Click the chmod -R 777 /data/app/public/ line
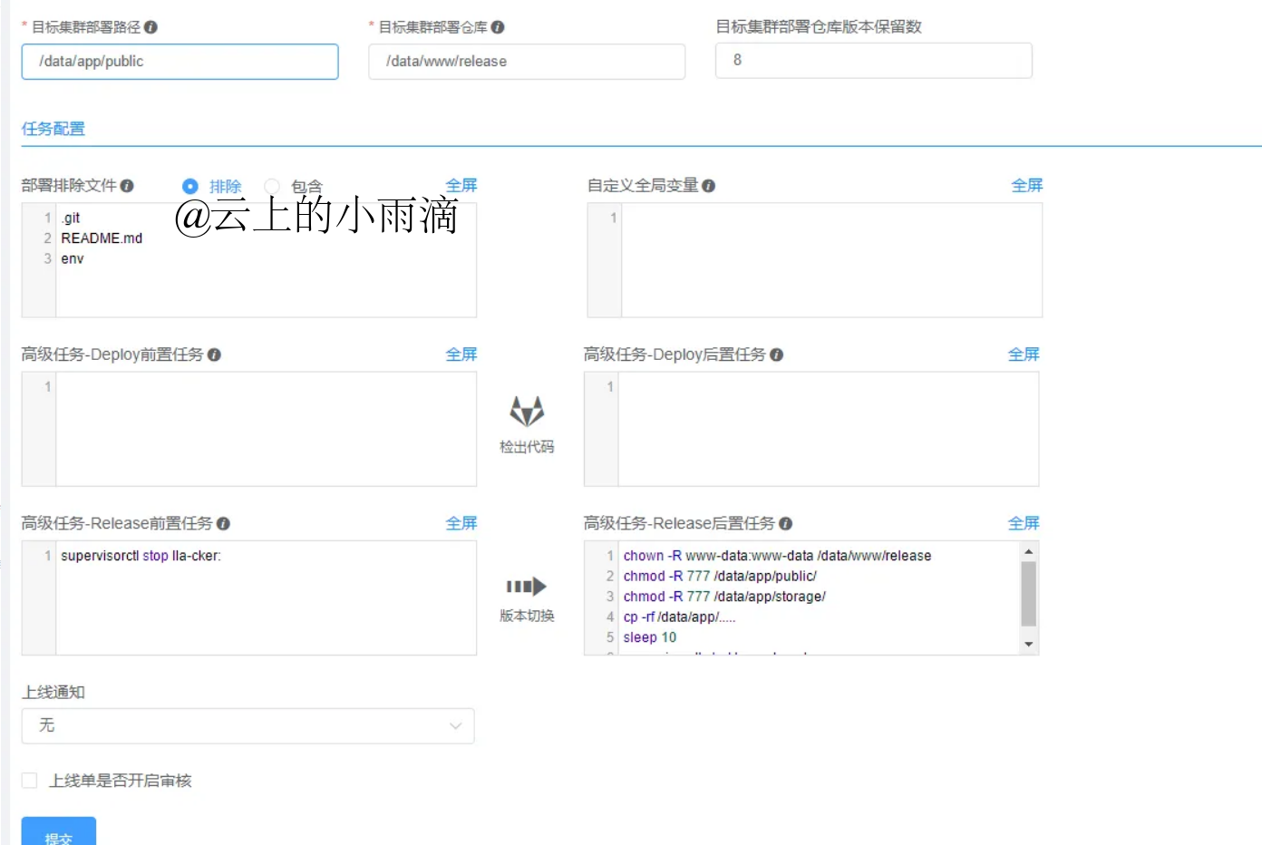This screenshot has height=845, width=1262. (x=720, y=577)
